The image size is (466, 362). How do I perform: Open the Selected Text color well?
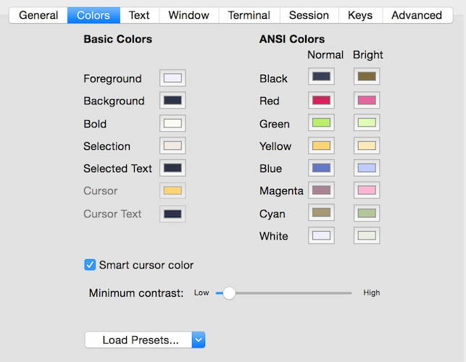coord(172,169)
